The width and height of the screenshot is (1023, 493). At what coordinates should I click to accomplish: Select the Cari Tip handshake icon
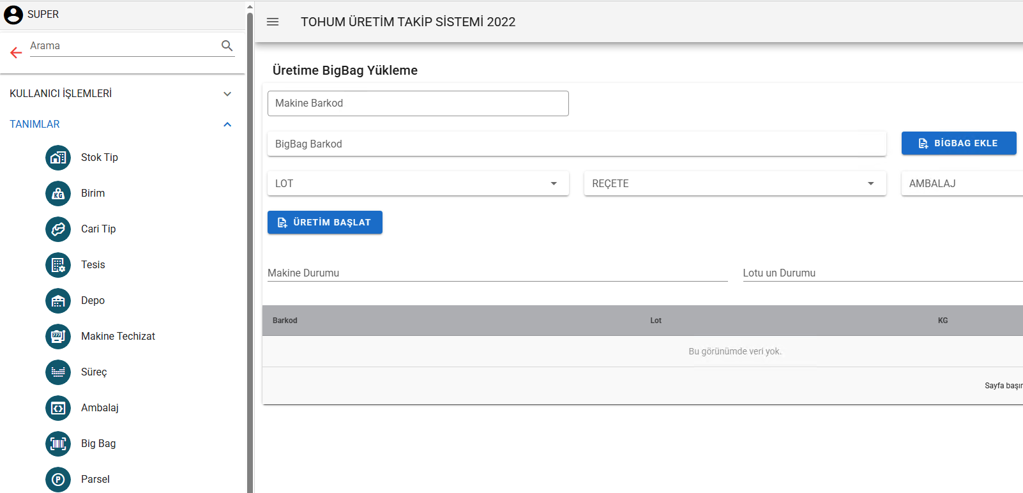(x=58, y=229)
